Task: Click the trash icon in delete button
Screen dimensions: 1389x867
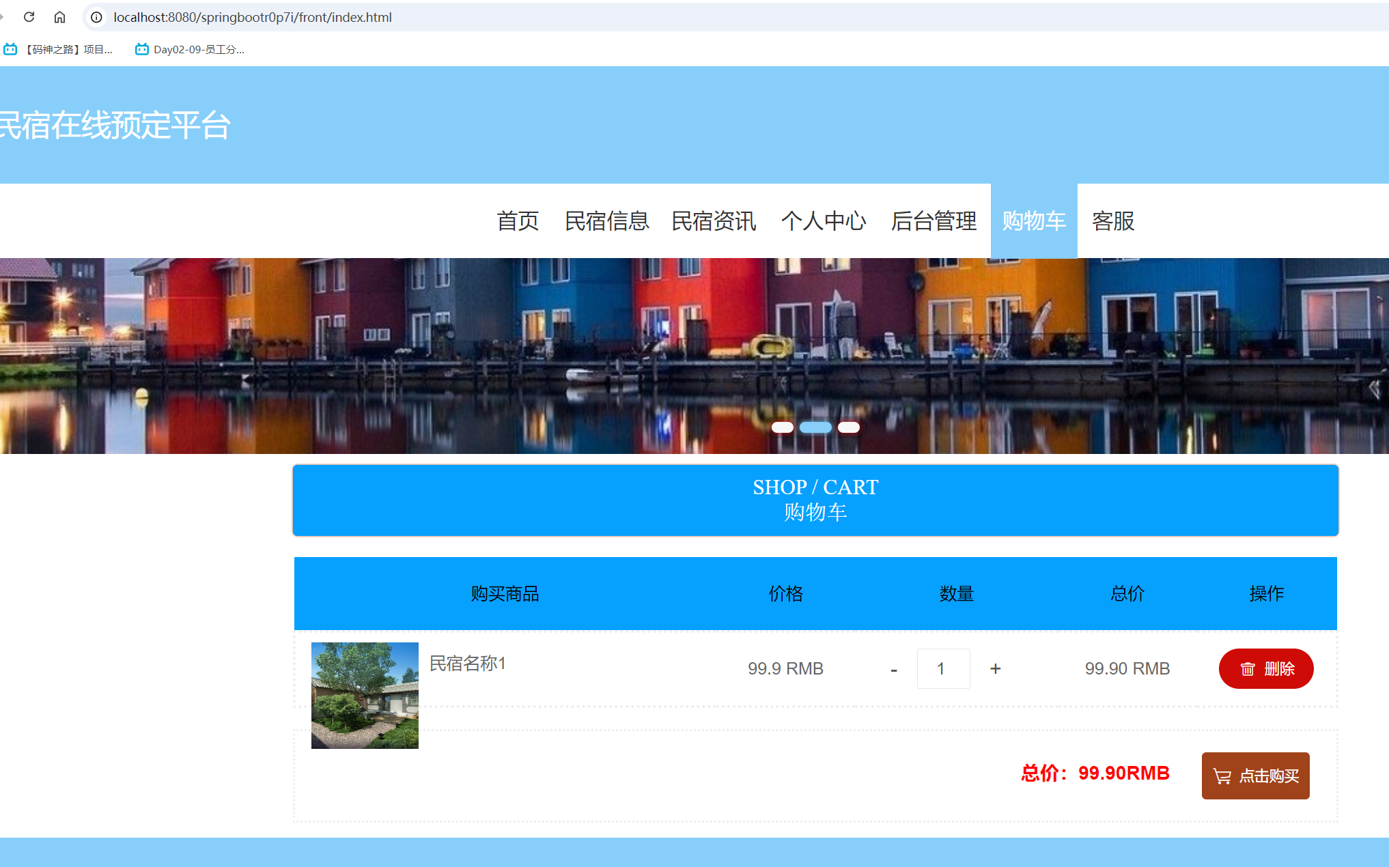Action: tap(1248, 669)
